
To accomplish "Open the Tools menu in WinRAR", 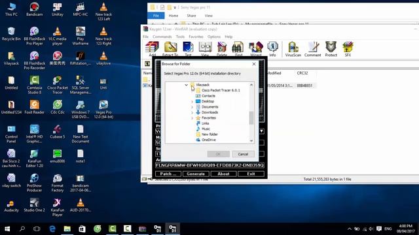I will pos(181,37).
